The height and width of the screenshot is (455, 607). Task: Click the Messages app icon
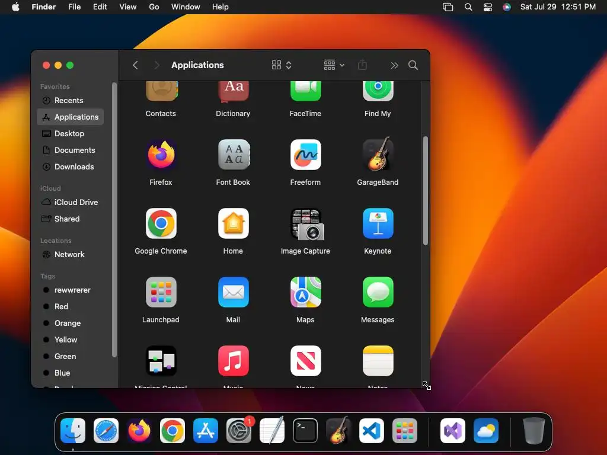378,292
